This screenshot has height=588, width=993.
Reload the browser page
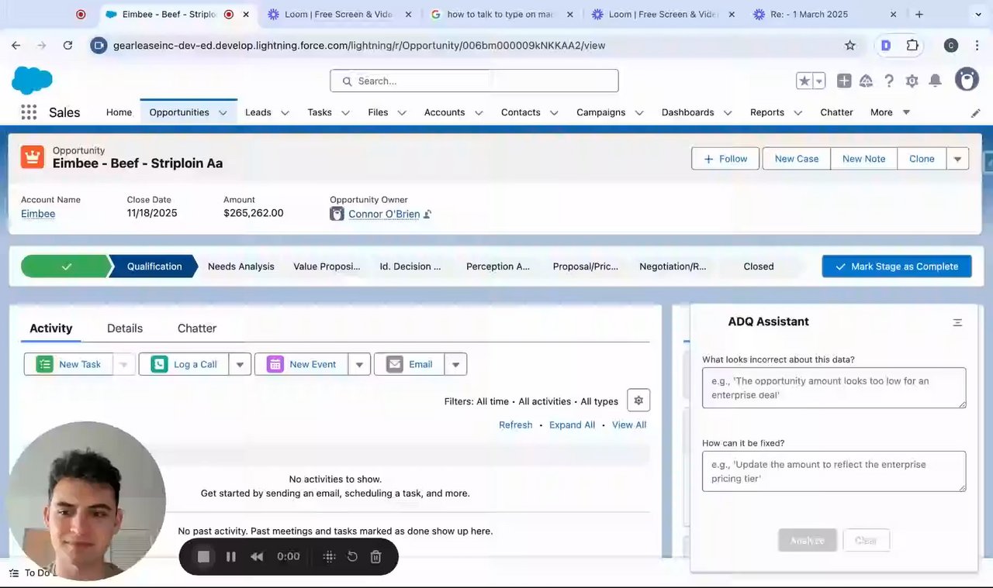point(67,46)
